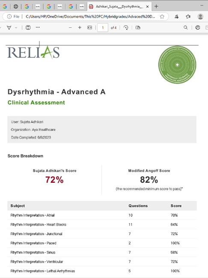Image resolution: width=208 pixels, height=278 pixels.
Task: Click the 100% score for Paced
Action: (x=175, y=243)
